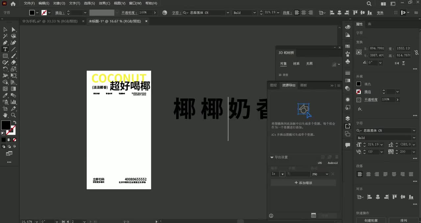421x223 pixels.
Task: Switch to 华为手机.ai document tab
Action: (50, 21)
